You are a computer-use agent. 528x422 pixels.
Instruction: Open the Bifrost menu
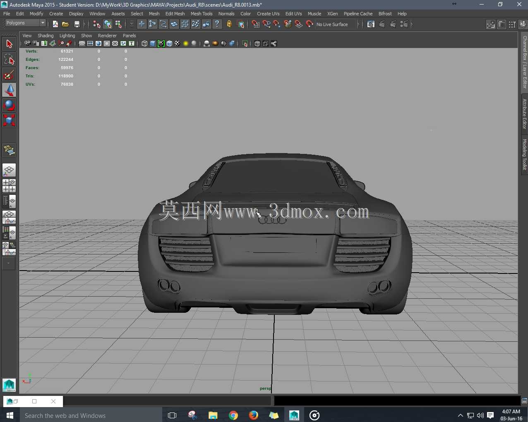point(385,14)
